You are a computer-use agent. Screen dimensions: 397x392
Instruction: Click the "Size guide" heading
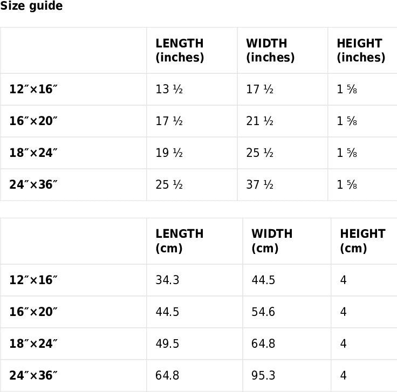tap(31, 6)
